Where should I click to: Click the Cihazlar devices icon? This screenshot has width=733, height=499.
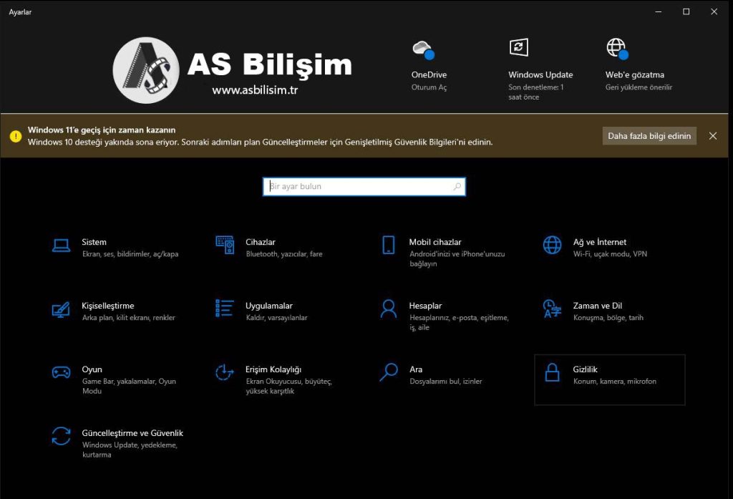click(225, 246)
